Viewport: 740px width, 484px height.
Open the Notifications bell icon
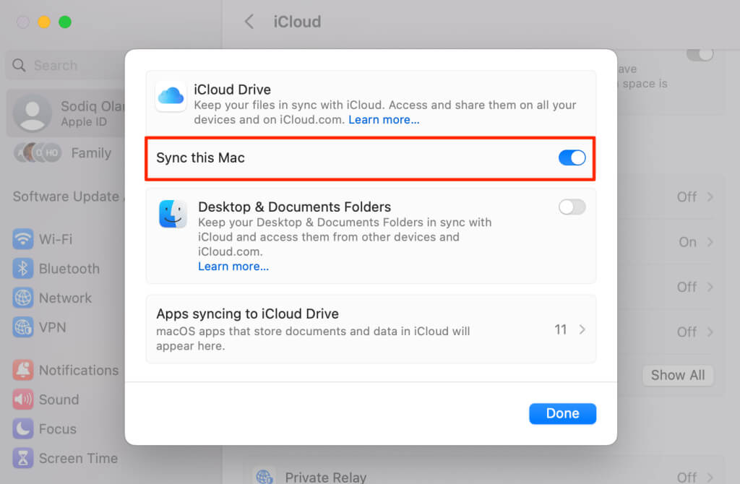click(x=23, y=371)
